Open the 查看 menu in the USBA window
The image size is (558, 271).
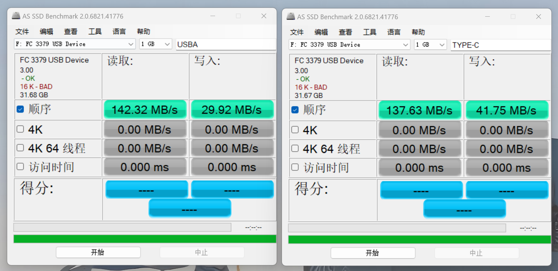pos(71,31)
